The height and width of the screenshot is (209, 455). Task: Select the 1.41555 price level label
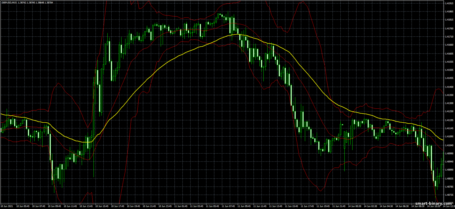449,62
